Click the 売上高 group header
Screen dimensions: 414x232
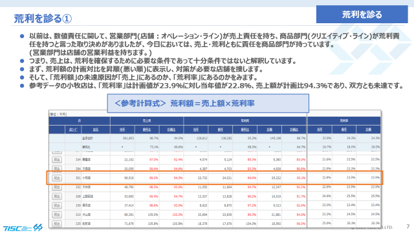pyautogui.click(x=147, y=121)
